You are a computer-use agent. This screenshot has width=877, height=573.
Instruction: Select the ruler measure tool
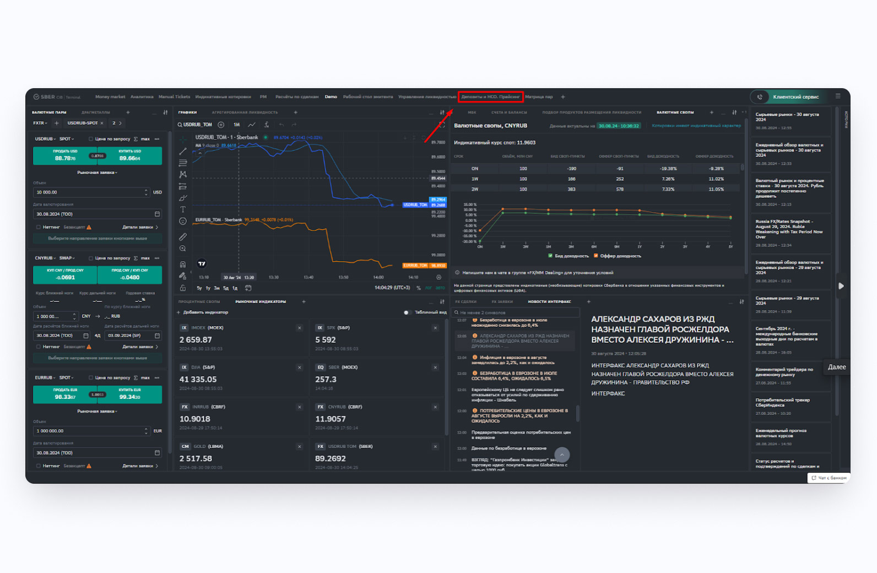tap(183, 236)
